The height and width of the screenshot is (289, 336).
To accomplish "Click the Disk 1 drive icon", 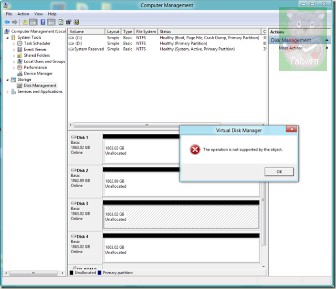I will [x=73, y=137].
